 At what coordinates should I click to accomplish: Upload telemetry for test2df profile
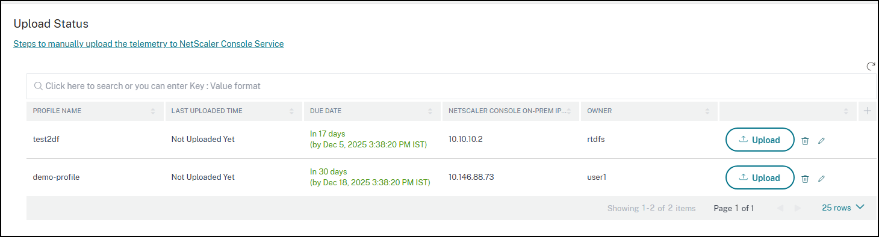pyautogui.click(x=760, y=140)
